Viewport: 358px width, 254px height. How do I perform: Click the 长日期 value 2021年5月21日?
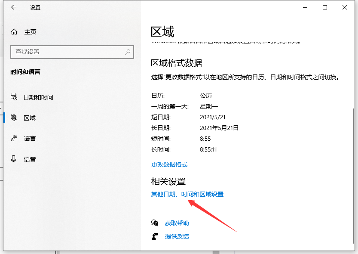(x=219, y=128)
